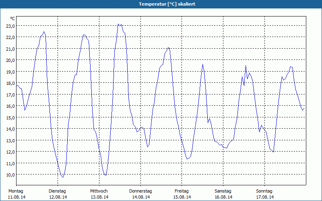Viewport: 322px width, 201px height.
Task: Click the date 16.08.14
Action: click(223, 197)
